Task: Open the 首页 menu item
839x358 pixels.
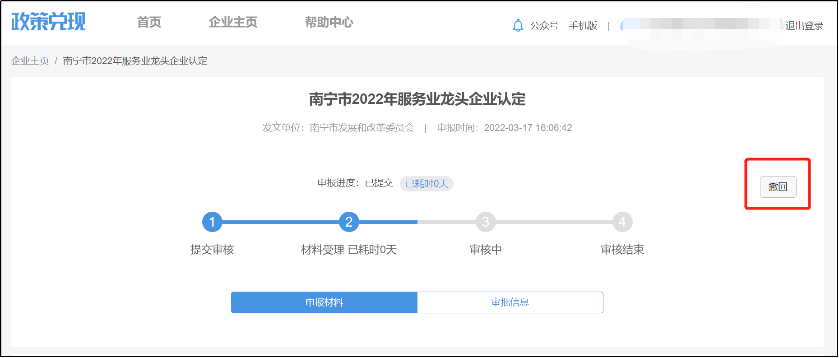Action: pyautogui.click(x=149, y=22)
